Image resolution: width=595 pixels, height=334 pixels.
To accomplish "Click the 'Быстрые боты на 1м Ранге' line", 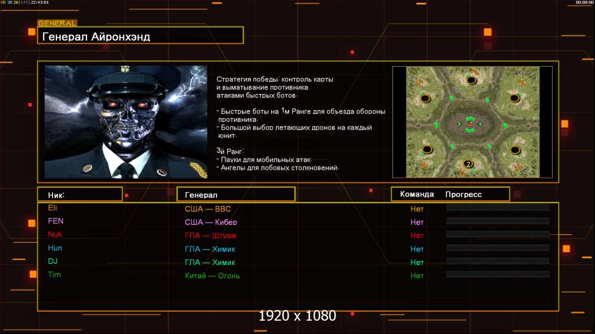I will (x=301, y=111).
